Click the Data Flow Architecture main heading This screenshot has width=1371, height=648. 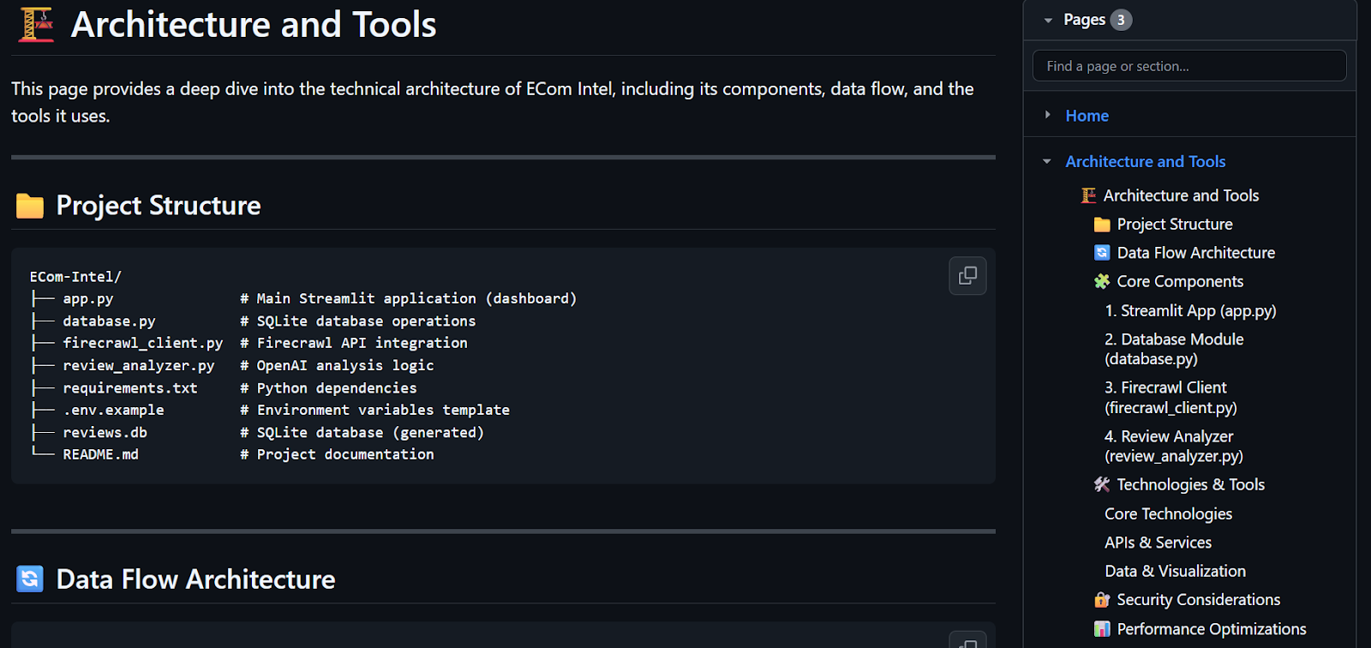(195, 579)
